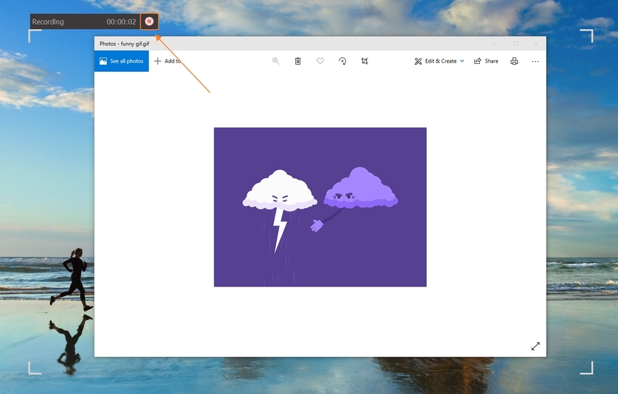Image resolution: width=618 pixels, height=394 pixels.
Task: Print the image using the printer icon
Action: tap(514, 61)
